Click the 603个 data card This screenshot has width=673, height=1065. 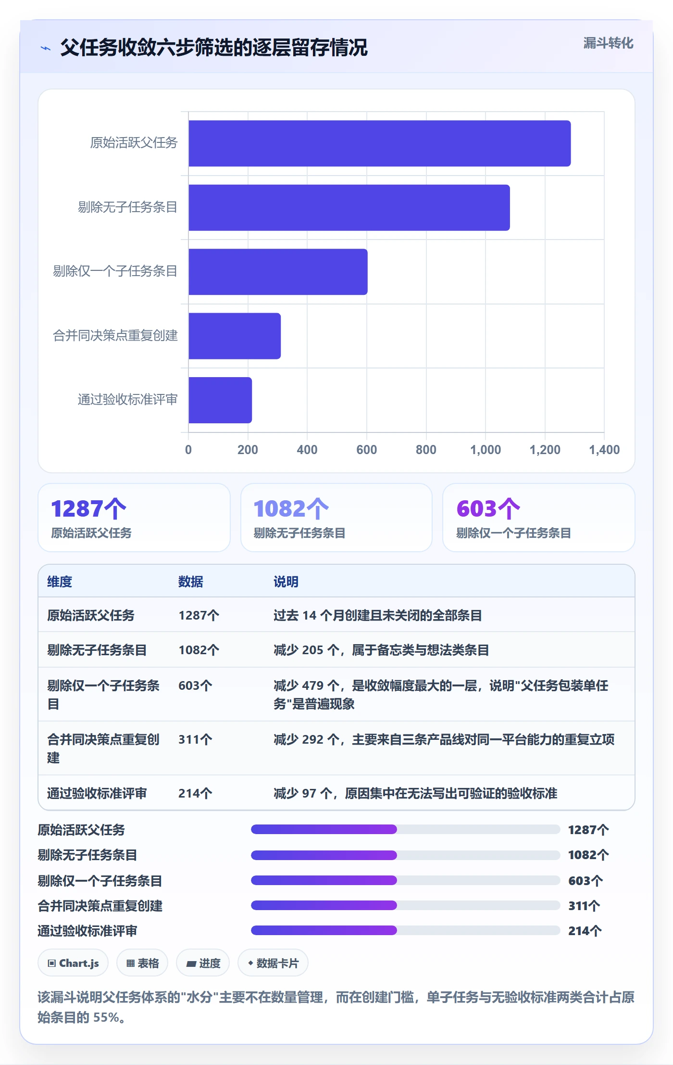[x=539, y=518]
